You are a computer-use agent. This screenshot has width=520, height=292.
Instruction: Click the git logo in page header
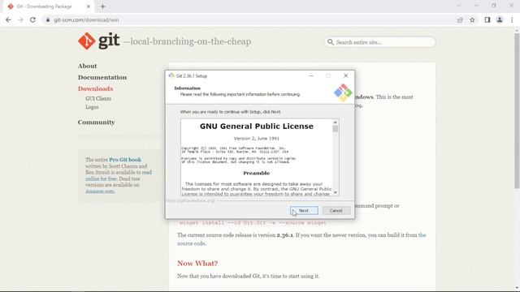tap(99, 41)
